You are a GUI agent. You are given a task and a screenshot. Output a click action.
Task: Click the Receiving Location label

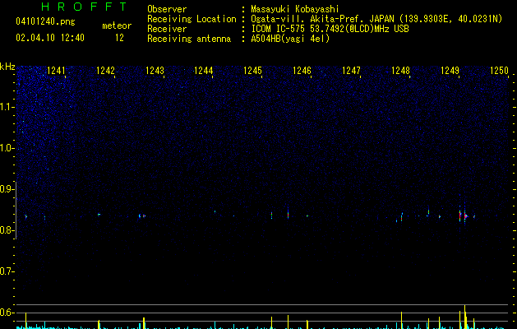click(x=192, y=19)
